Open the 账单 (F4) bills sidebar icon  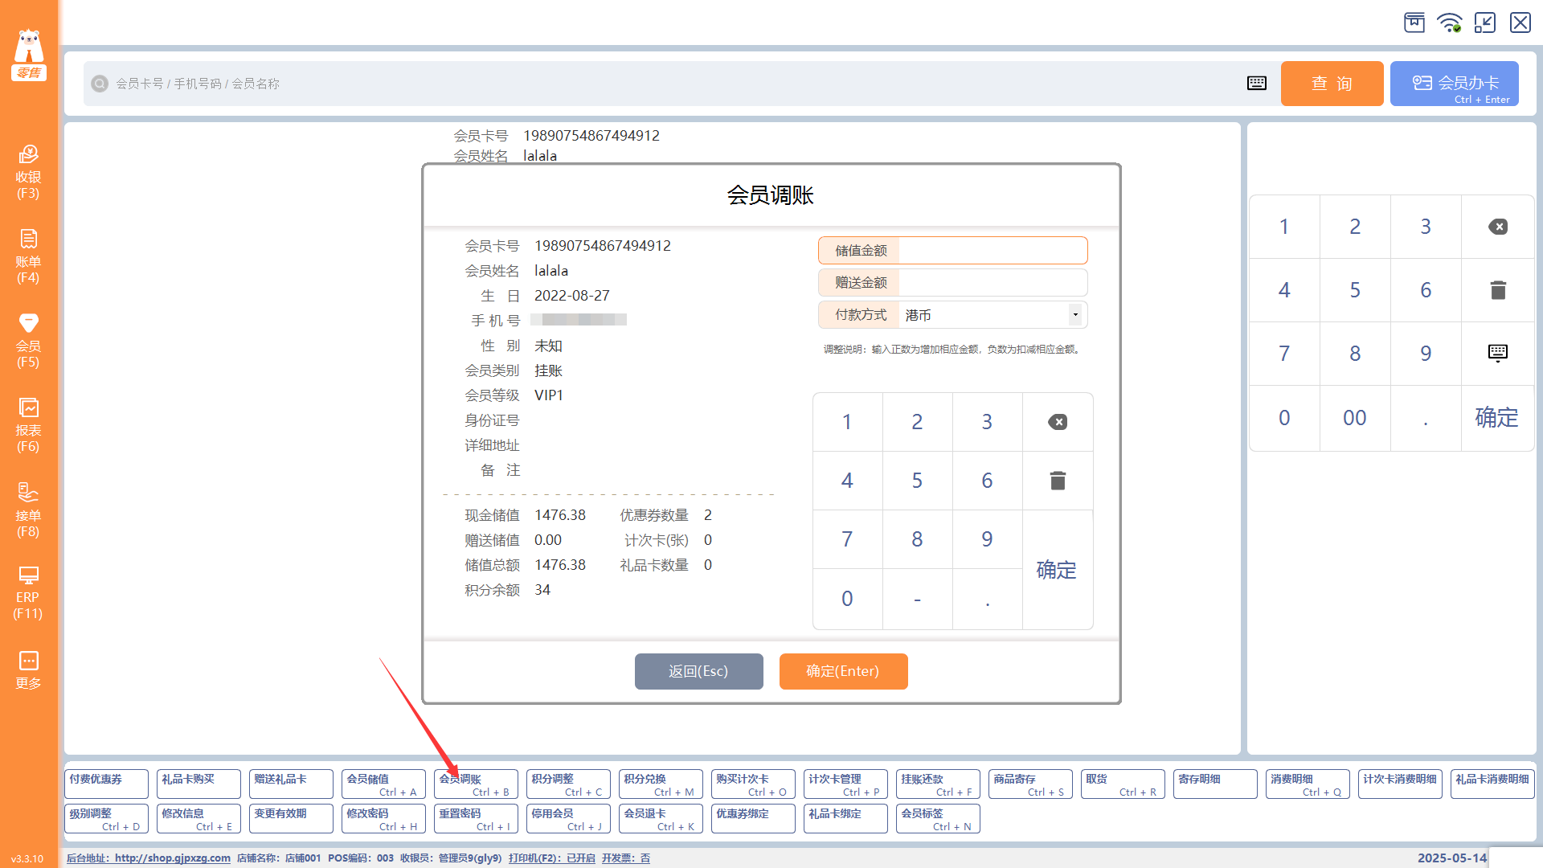(x=28, y=256)
